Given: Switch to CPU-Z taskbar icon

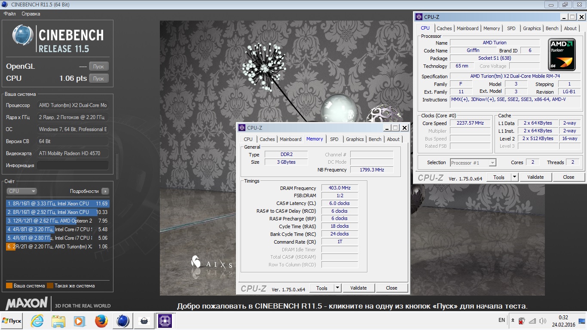Looking at the screenshot, I should 165,321.
